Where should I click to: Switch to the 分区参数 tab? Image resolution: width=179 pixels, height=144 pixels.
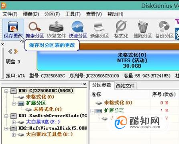[102, 85]
